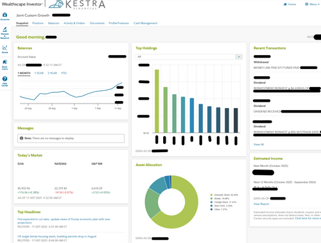Screen dimensions: 321x243
Task: Click the DJIA index label
Action: point(21,164)
